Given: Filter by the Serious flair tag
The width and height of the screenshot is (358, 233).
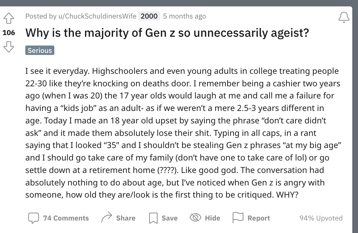Looking at the screenshot, I should 40,50.
